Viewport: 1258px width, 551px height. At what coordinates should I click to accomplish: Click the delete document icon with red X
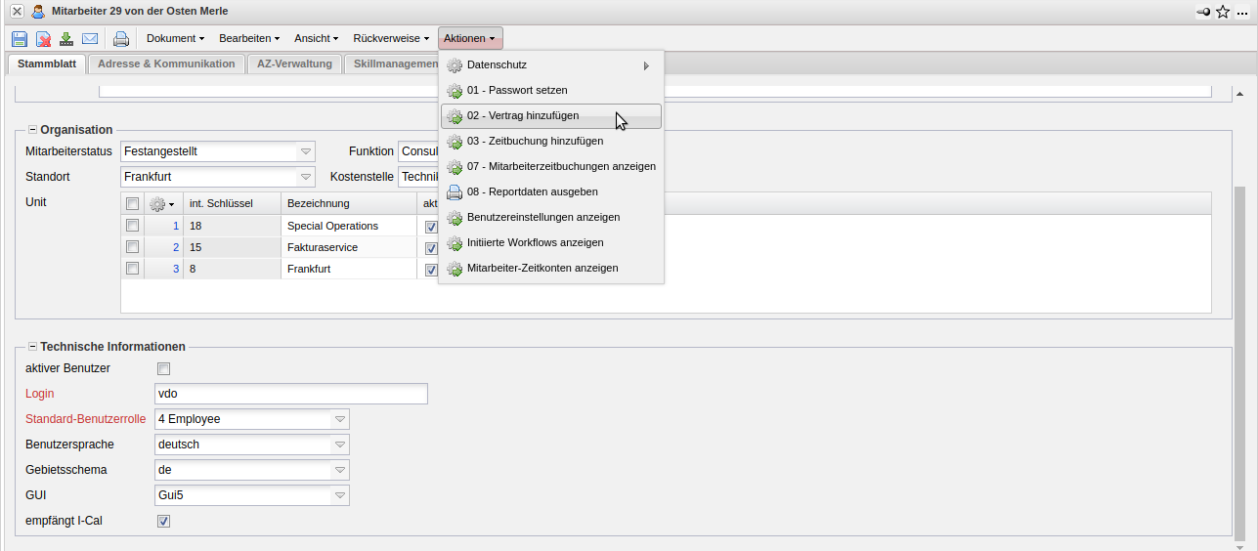point(43,39)
